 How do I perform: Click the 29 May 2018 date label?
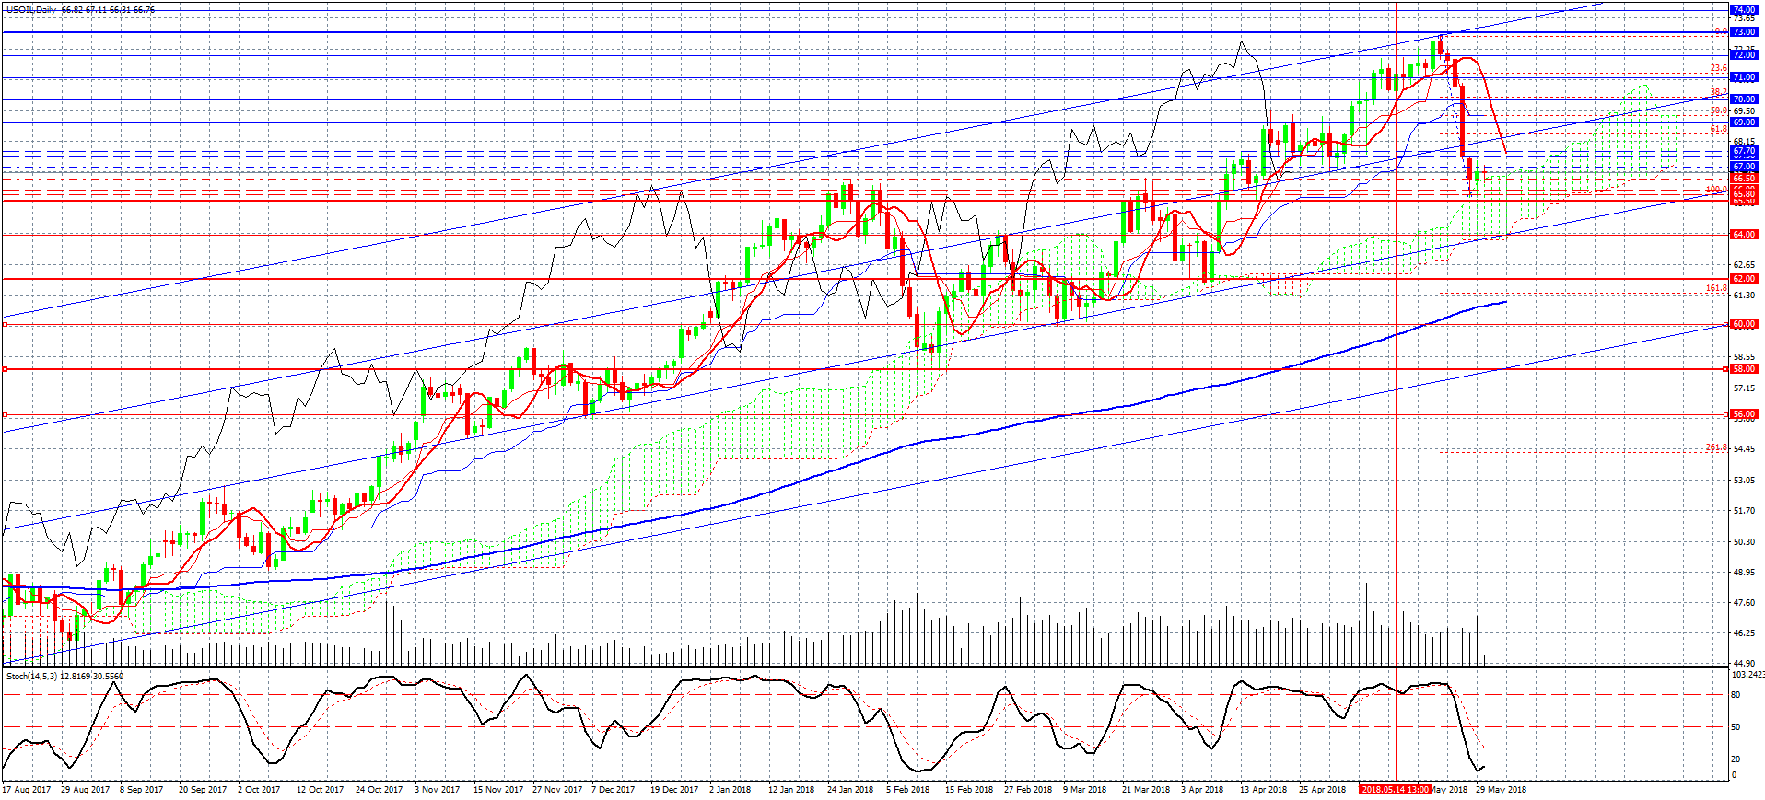point(1501,790)
